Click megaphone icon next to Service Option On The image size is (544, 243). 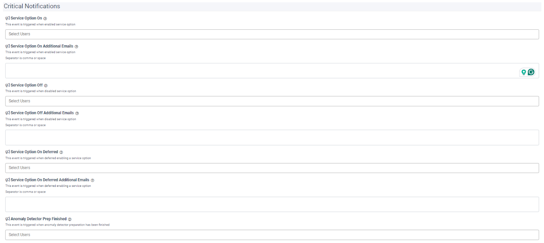(x=7, y=18)
